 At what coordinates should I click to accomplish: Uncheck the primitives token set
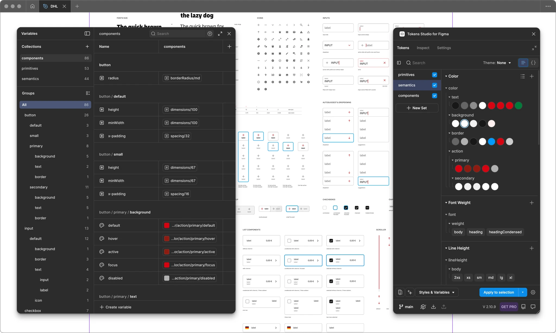[x=434, y=75]
